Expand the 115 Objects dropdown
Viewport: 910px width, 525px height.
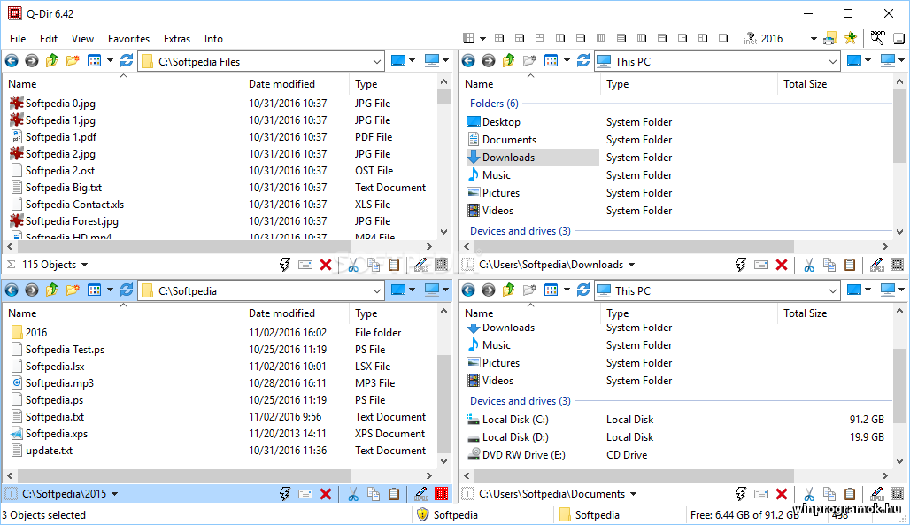pyautogui.click(x=85, y=265)
